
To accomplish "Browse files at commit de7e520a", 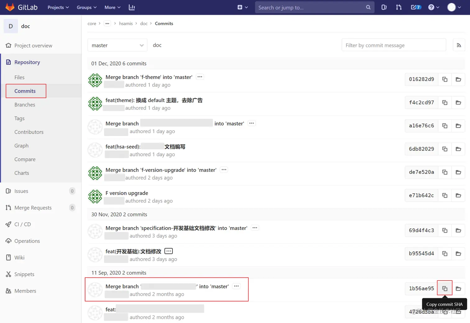I will (458, 172).
